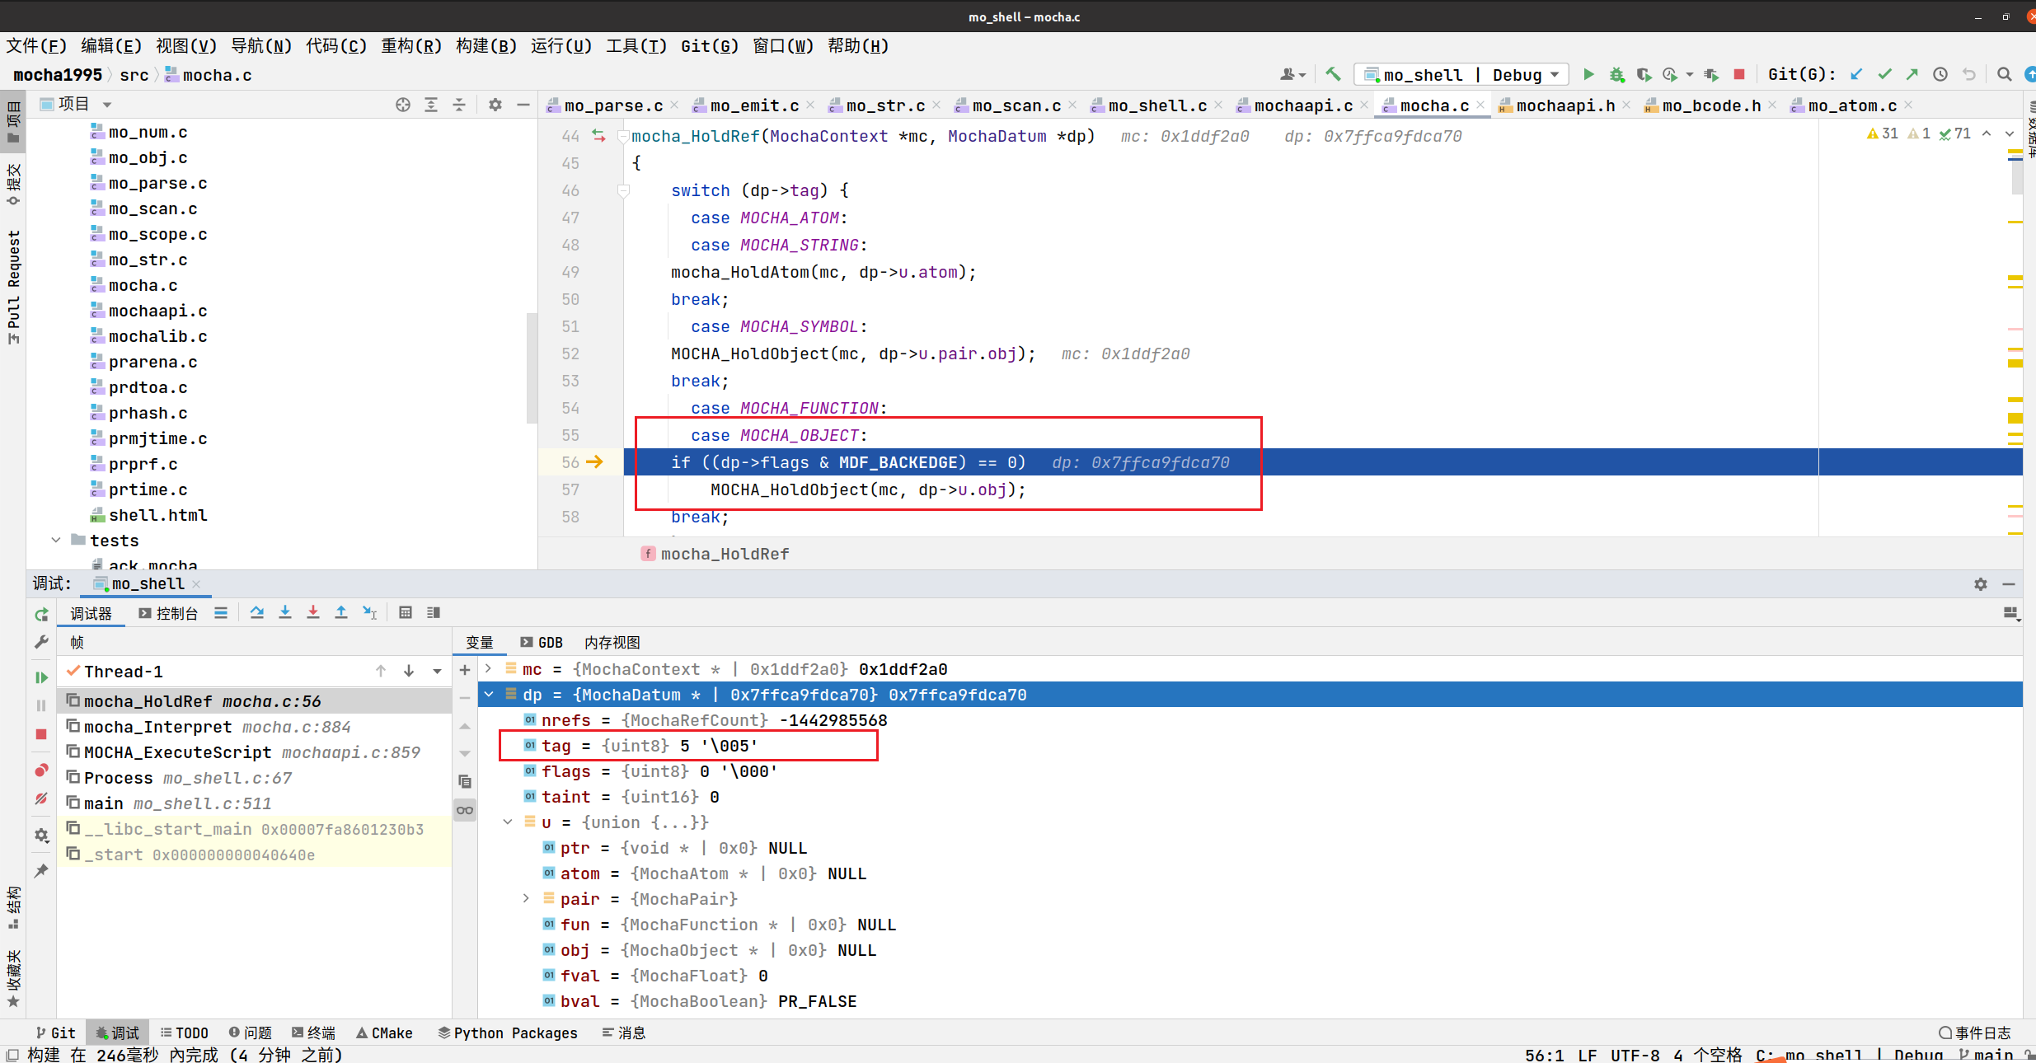The height and width of the screenshot is (1063, 2036).
Task: Open the 文件(F) menu
Action: tap(37, 46)
